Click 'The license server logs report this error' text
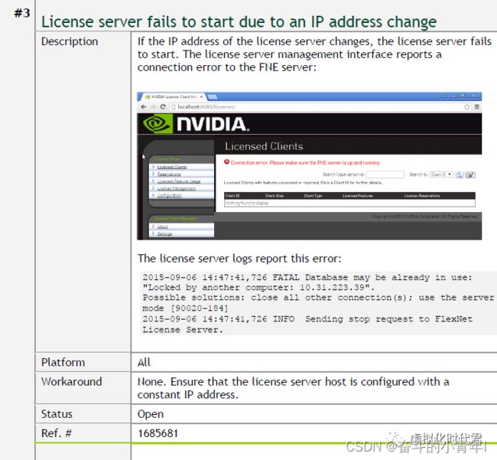This screenshot has width=497, height=460. [239, 259]
